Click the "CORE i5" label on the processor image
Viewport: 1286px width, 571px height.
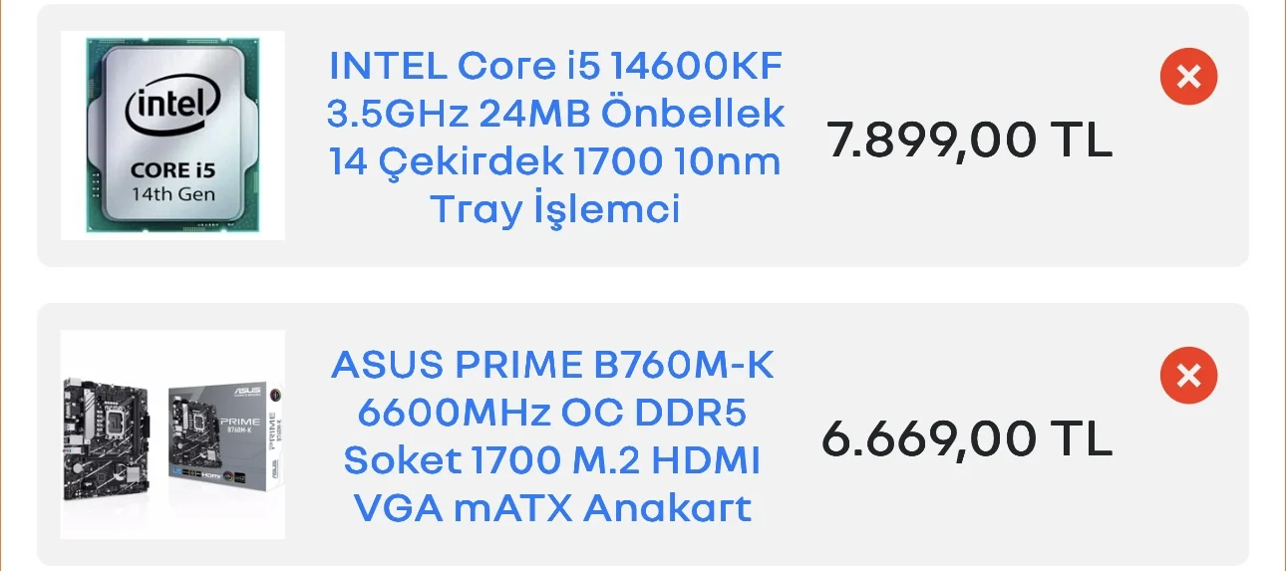coord(172,169)
